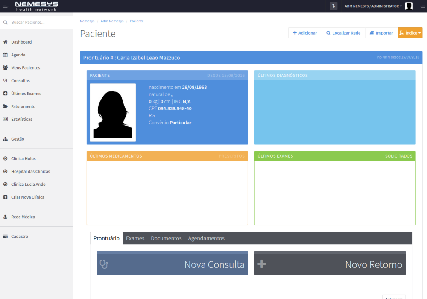Click the Consultas stethoscope icon in sidebar

tap(5, 81)
